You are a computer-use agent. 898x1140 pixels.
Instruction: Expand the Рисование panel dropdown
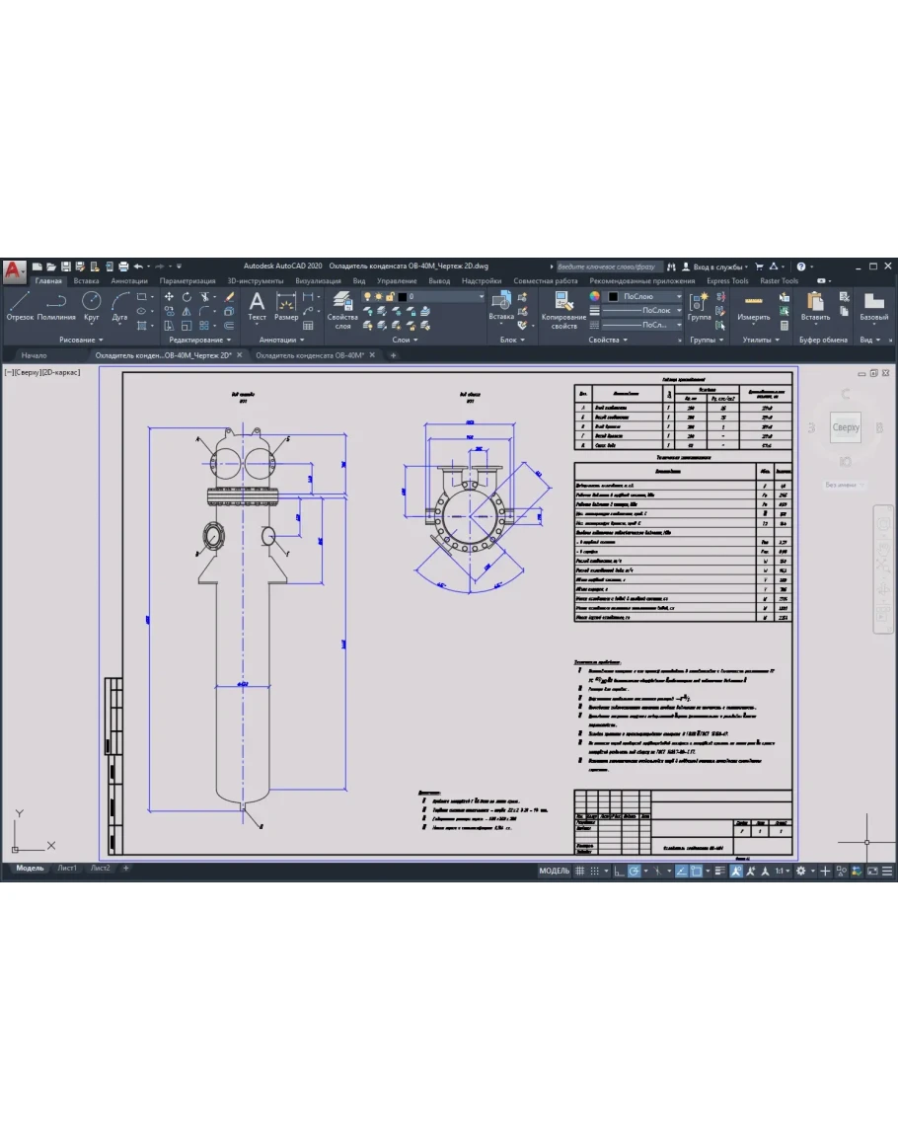coord(81,340)
